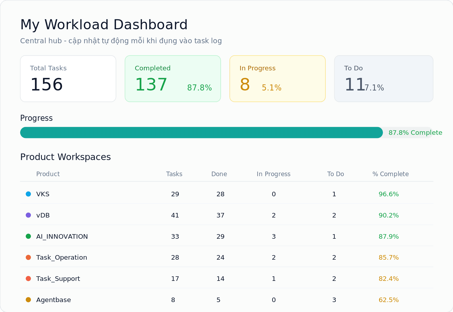Open the In Progress card
This screenshot has height=312, width=453.
[x=278, y=79]
